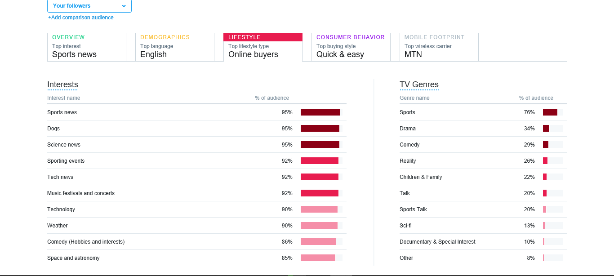Click the Genre name column header

pyautogui.click(x=414, y=98)
